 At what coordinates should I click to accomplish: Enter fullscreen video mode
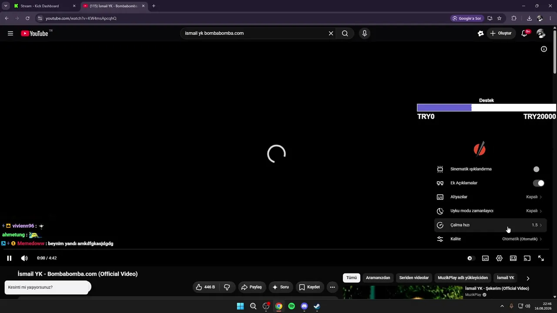pyautogui.click(x=541, y=258)
